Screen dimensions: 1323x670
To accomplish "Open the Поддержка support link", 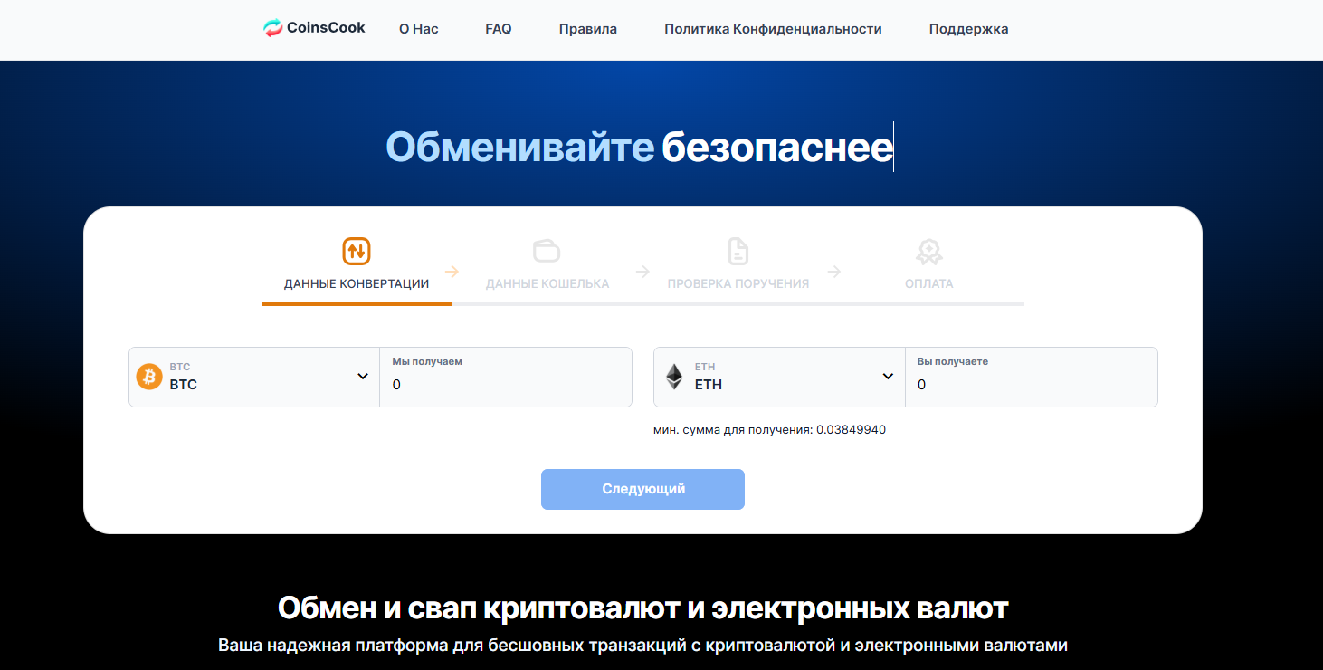I will (968, 29).
